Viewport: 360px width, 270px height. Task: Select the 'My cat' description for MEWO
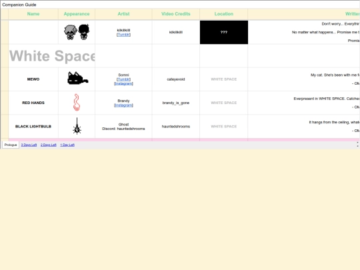click(304, 79)
